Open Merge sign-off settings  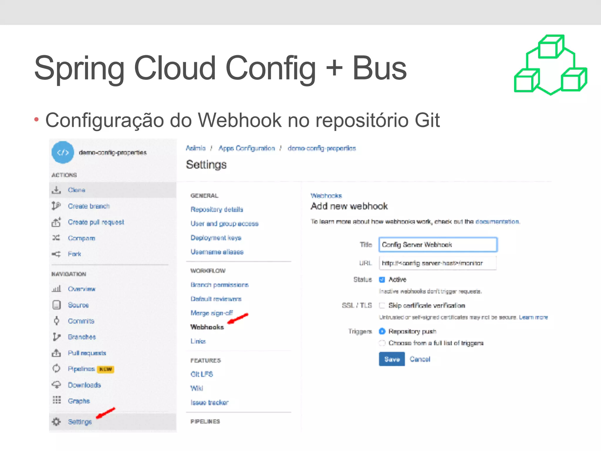coord(212,313)
